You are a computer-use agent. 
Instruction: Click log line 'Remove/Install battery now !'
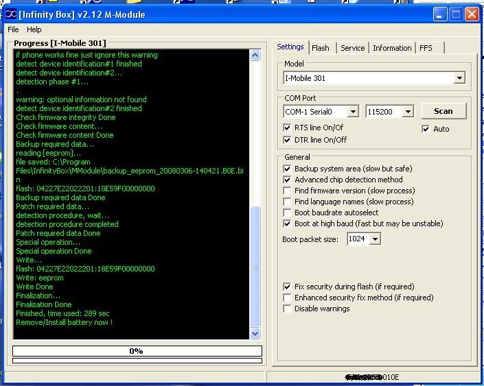tap(65, 322)
